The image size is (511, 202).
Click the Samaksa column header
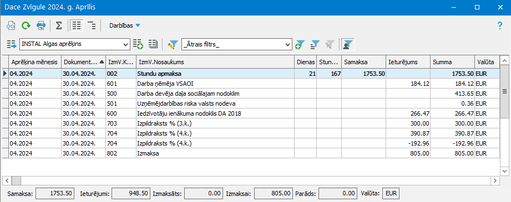[363, 62]
